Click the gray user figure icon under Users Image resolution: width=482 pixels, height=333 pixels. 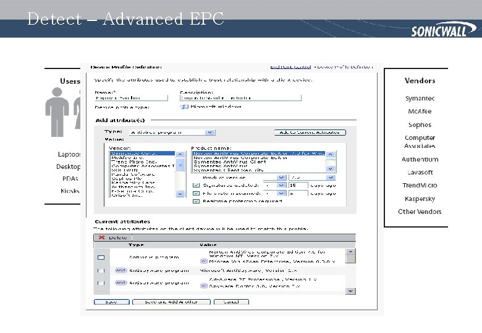point(57,112)
